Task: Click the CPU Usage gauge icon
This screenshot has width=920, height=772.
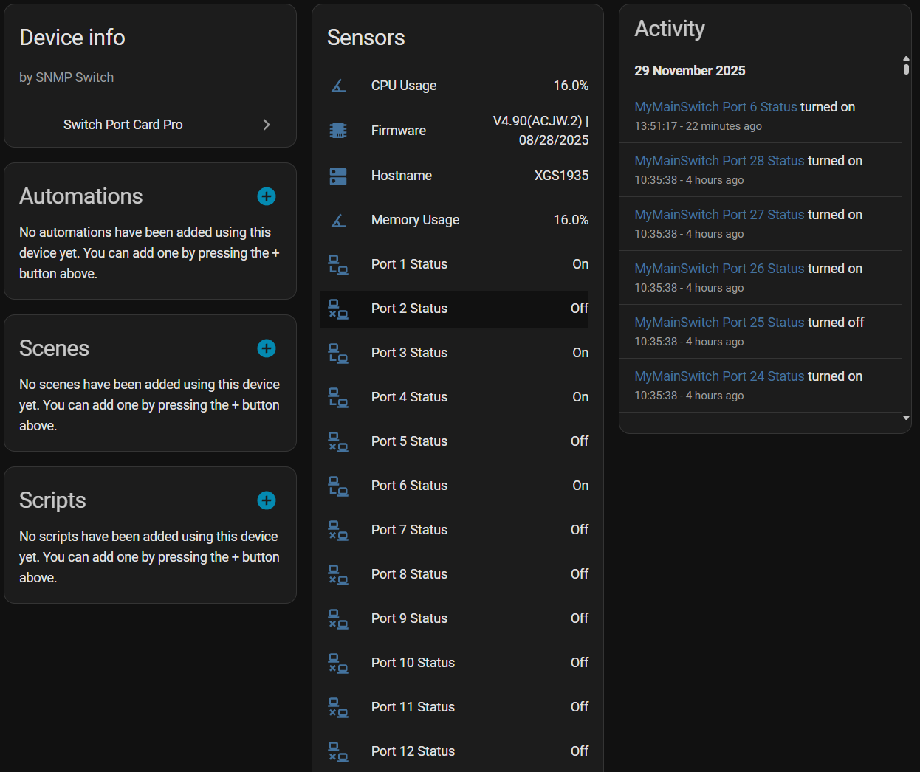Action: pyautogui.click(x=338, y=86)
